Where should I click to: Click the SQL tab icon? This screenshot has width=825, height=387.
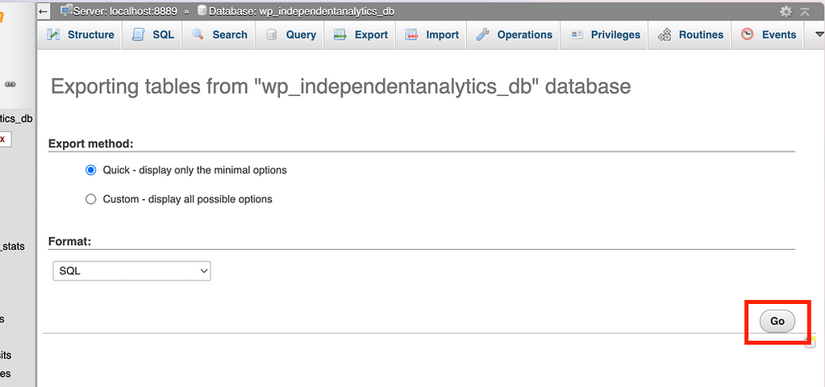139,35
